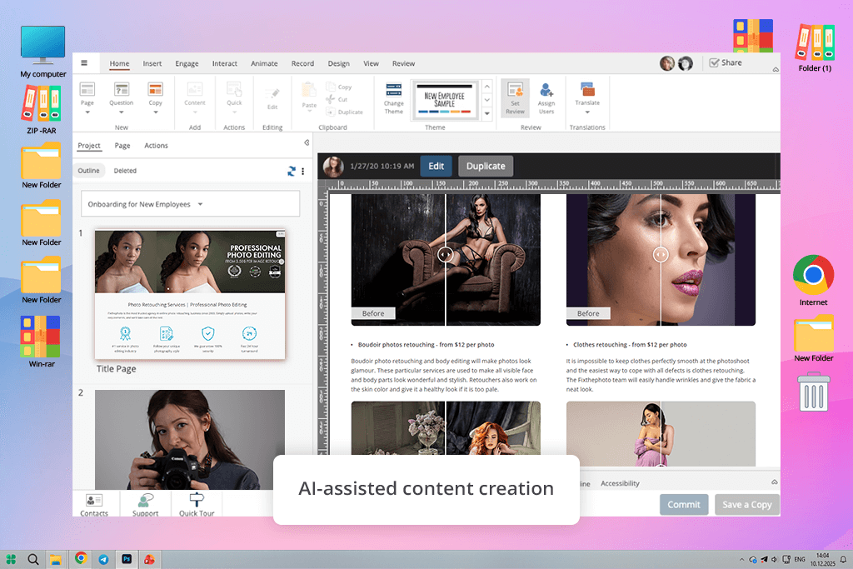This screenshot has height=569, width=853.
Task: Open the Translate dropdown arrow
Action: coord(587,112)
